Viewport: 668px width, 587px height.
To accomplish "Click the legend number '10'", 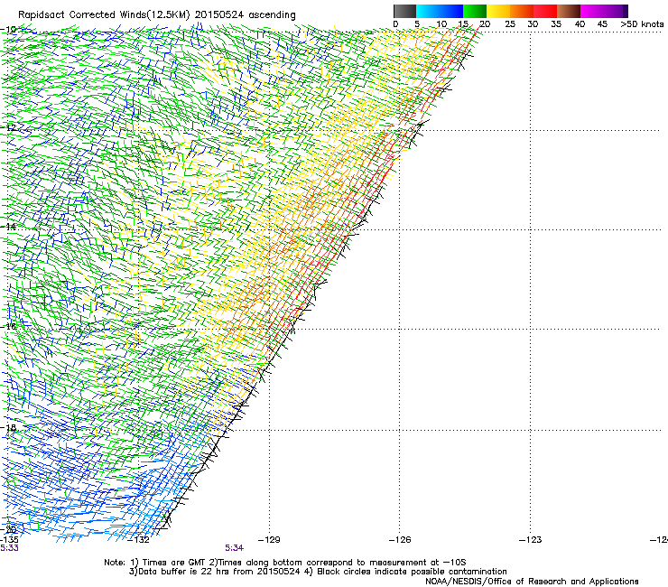I will click(x=441, y=24).
